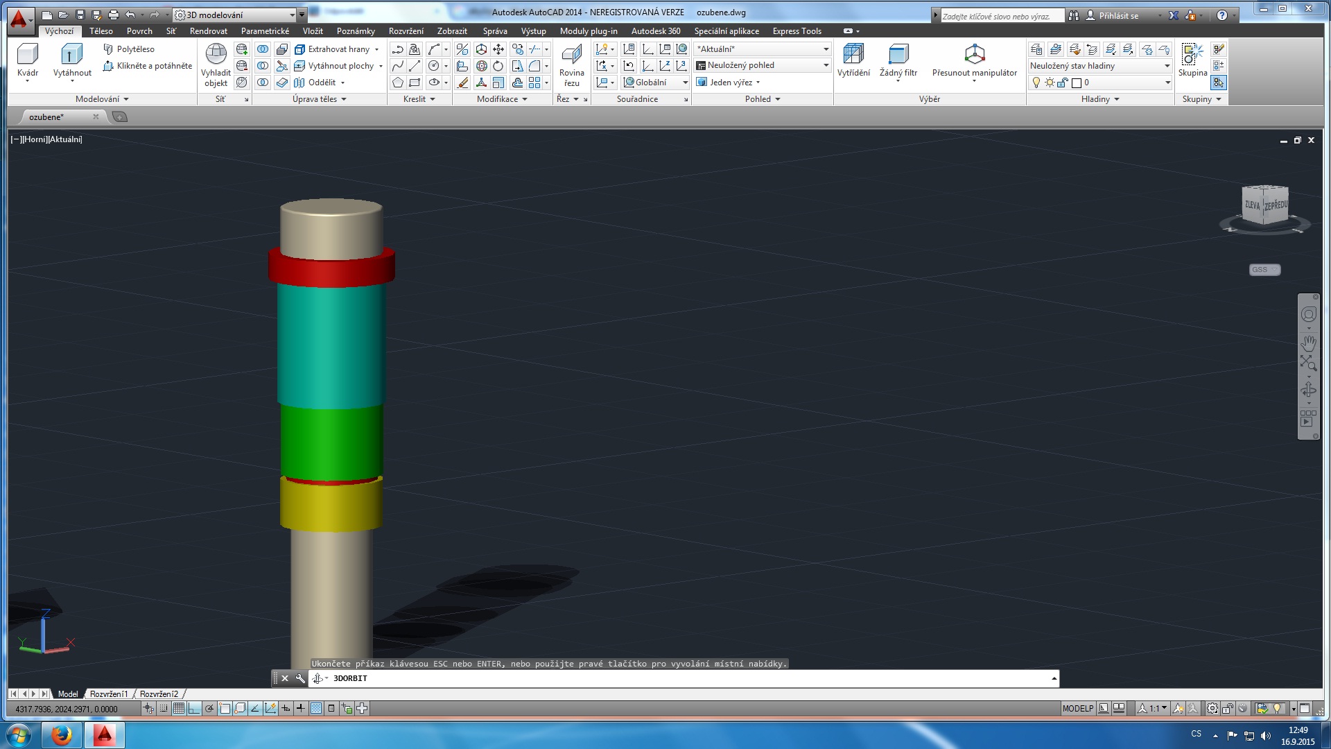
Task: Open the Aktuální visual style dropdown
Action: pos(826,49)
